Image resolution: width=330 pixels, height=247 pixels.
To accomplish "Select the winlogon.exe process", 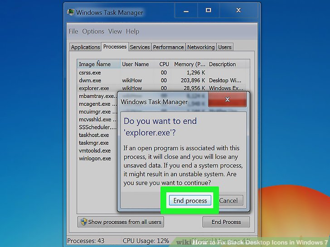I will point(95,158).
